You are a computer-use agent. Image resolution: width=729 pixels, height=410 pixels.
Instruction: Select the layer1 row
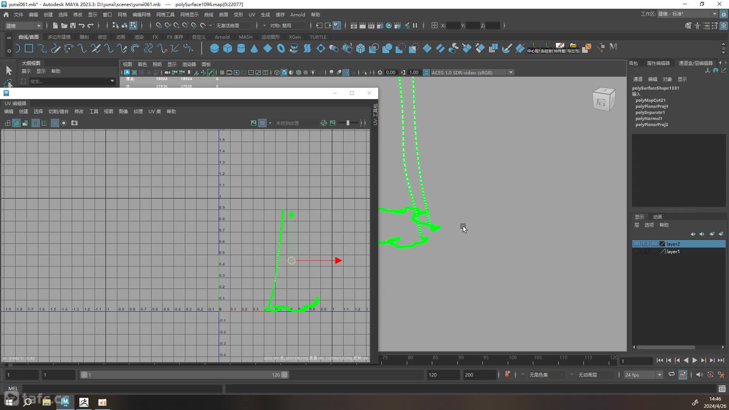tap(679, 251)
